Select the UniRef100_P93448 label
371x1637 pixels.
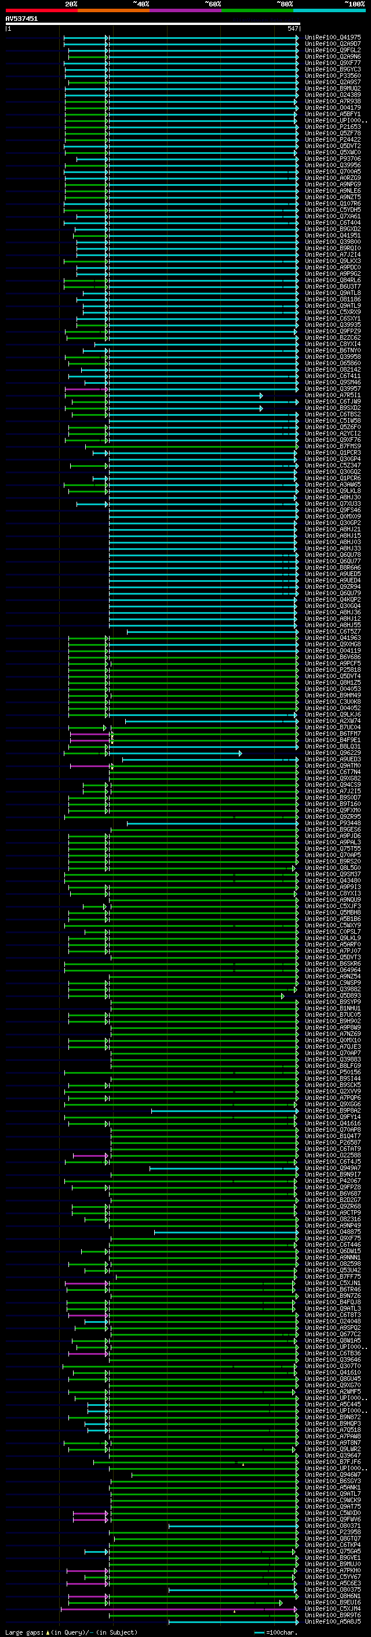(333, 823)
